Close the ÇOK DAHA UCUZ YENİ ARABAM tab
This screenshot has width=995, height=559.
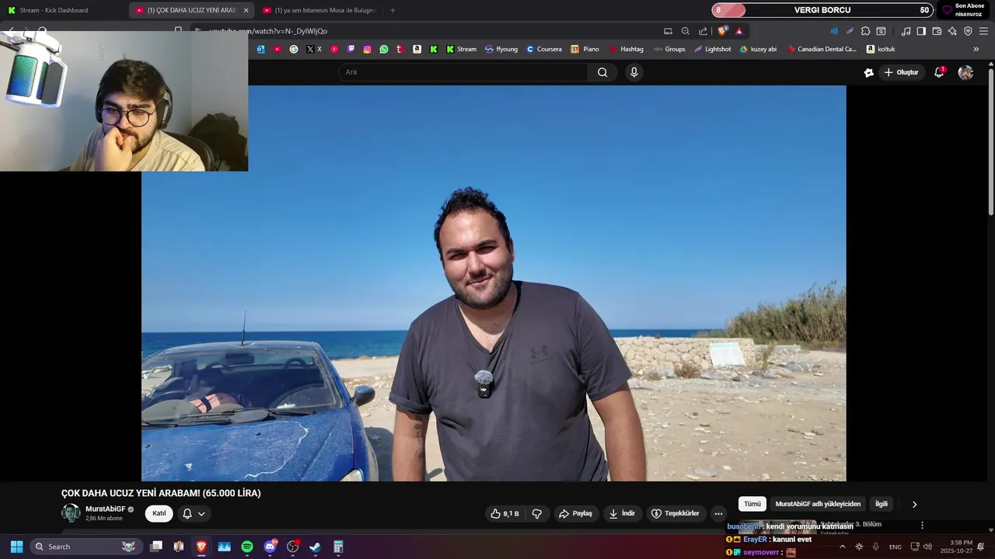[246, 10]
